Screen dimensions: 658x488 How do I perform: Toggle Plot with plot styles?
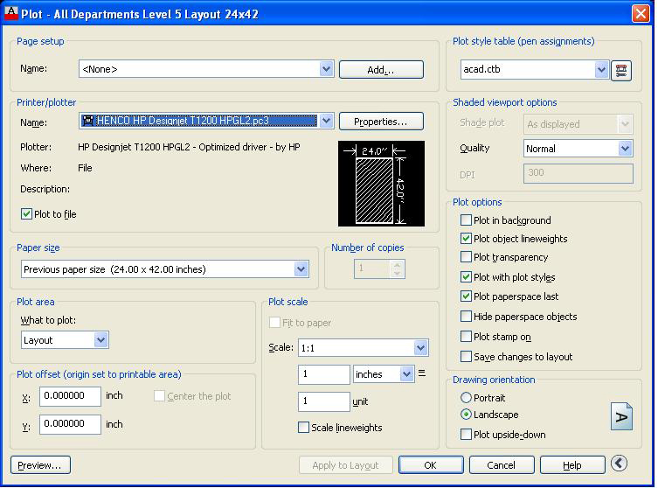[466, 277]
